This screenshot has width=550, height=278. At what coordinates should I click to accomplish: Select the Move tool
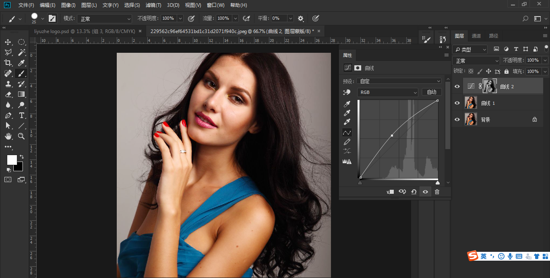click(x=8, y=42)
